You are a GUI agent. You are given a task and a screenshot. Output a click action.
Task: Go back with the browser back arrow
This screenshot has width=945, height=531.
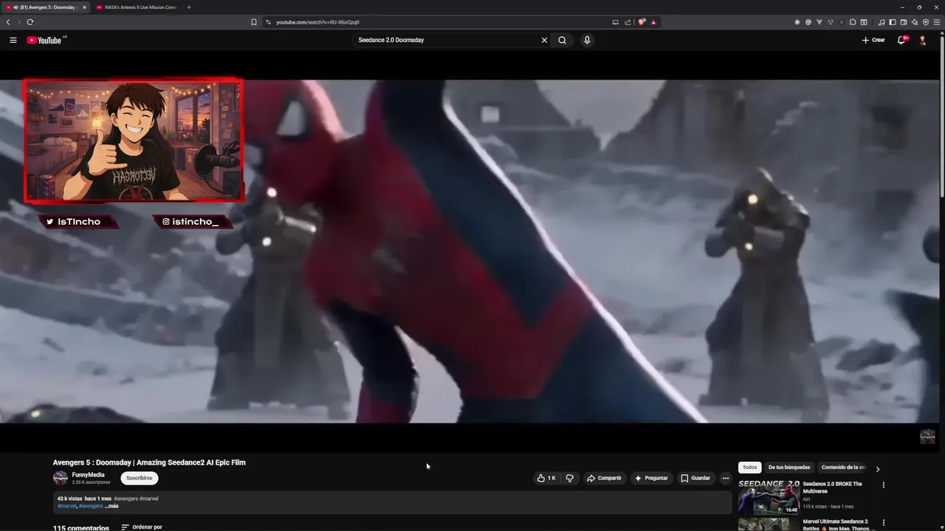click(8, 22)
